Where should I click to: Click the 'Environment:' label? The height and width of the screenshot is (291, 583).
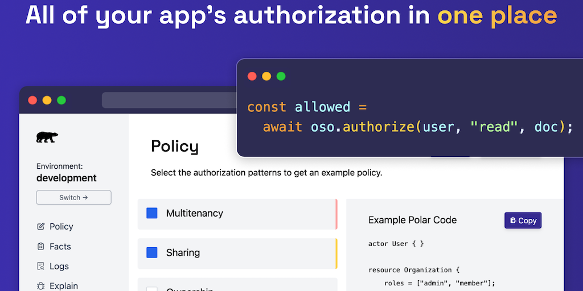59,167
